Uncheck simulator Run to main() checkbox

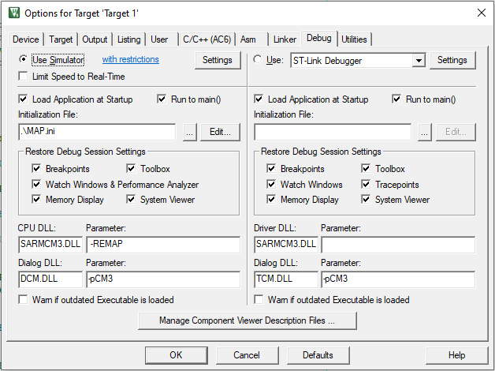[163, 99]
